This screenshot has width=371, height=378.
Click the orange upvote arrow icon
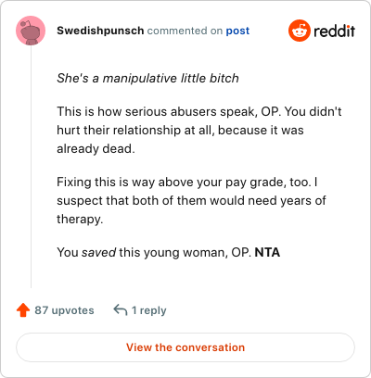[x=23, y=310]
